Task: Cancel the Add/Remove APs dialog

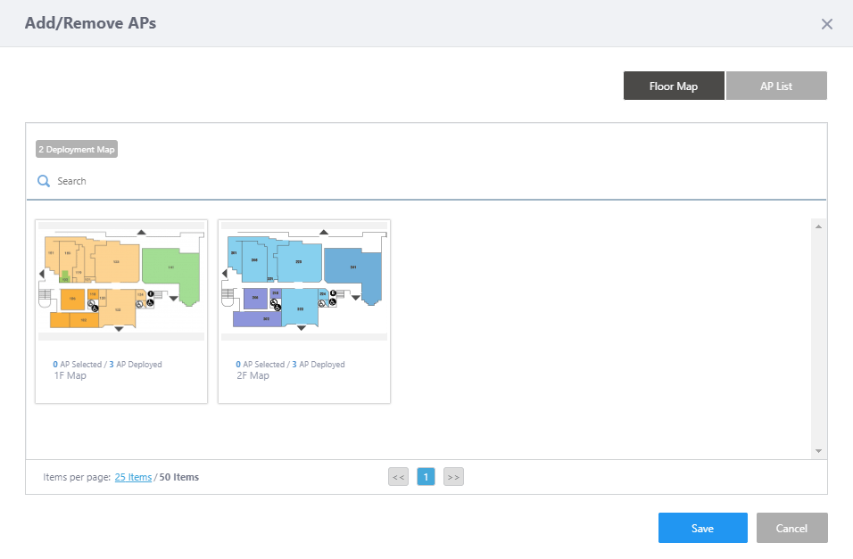Action: click(x=791, y=528)
